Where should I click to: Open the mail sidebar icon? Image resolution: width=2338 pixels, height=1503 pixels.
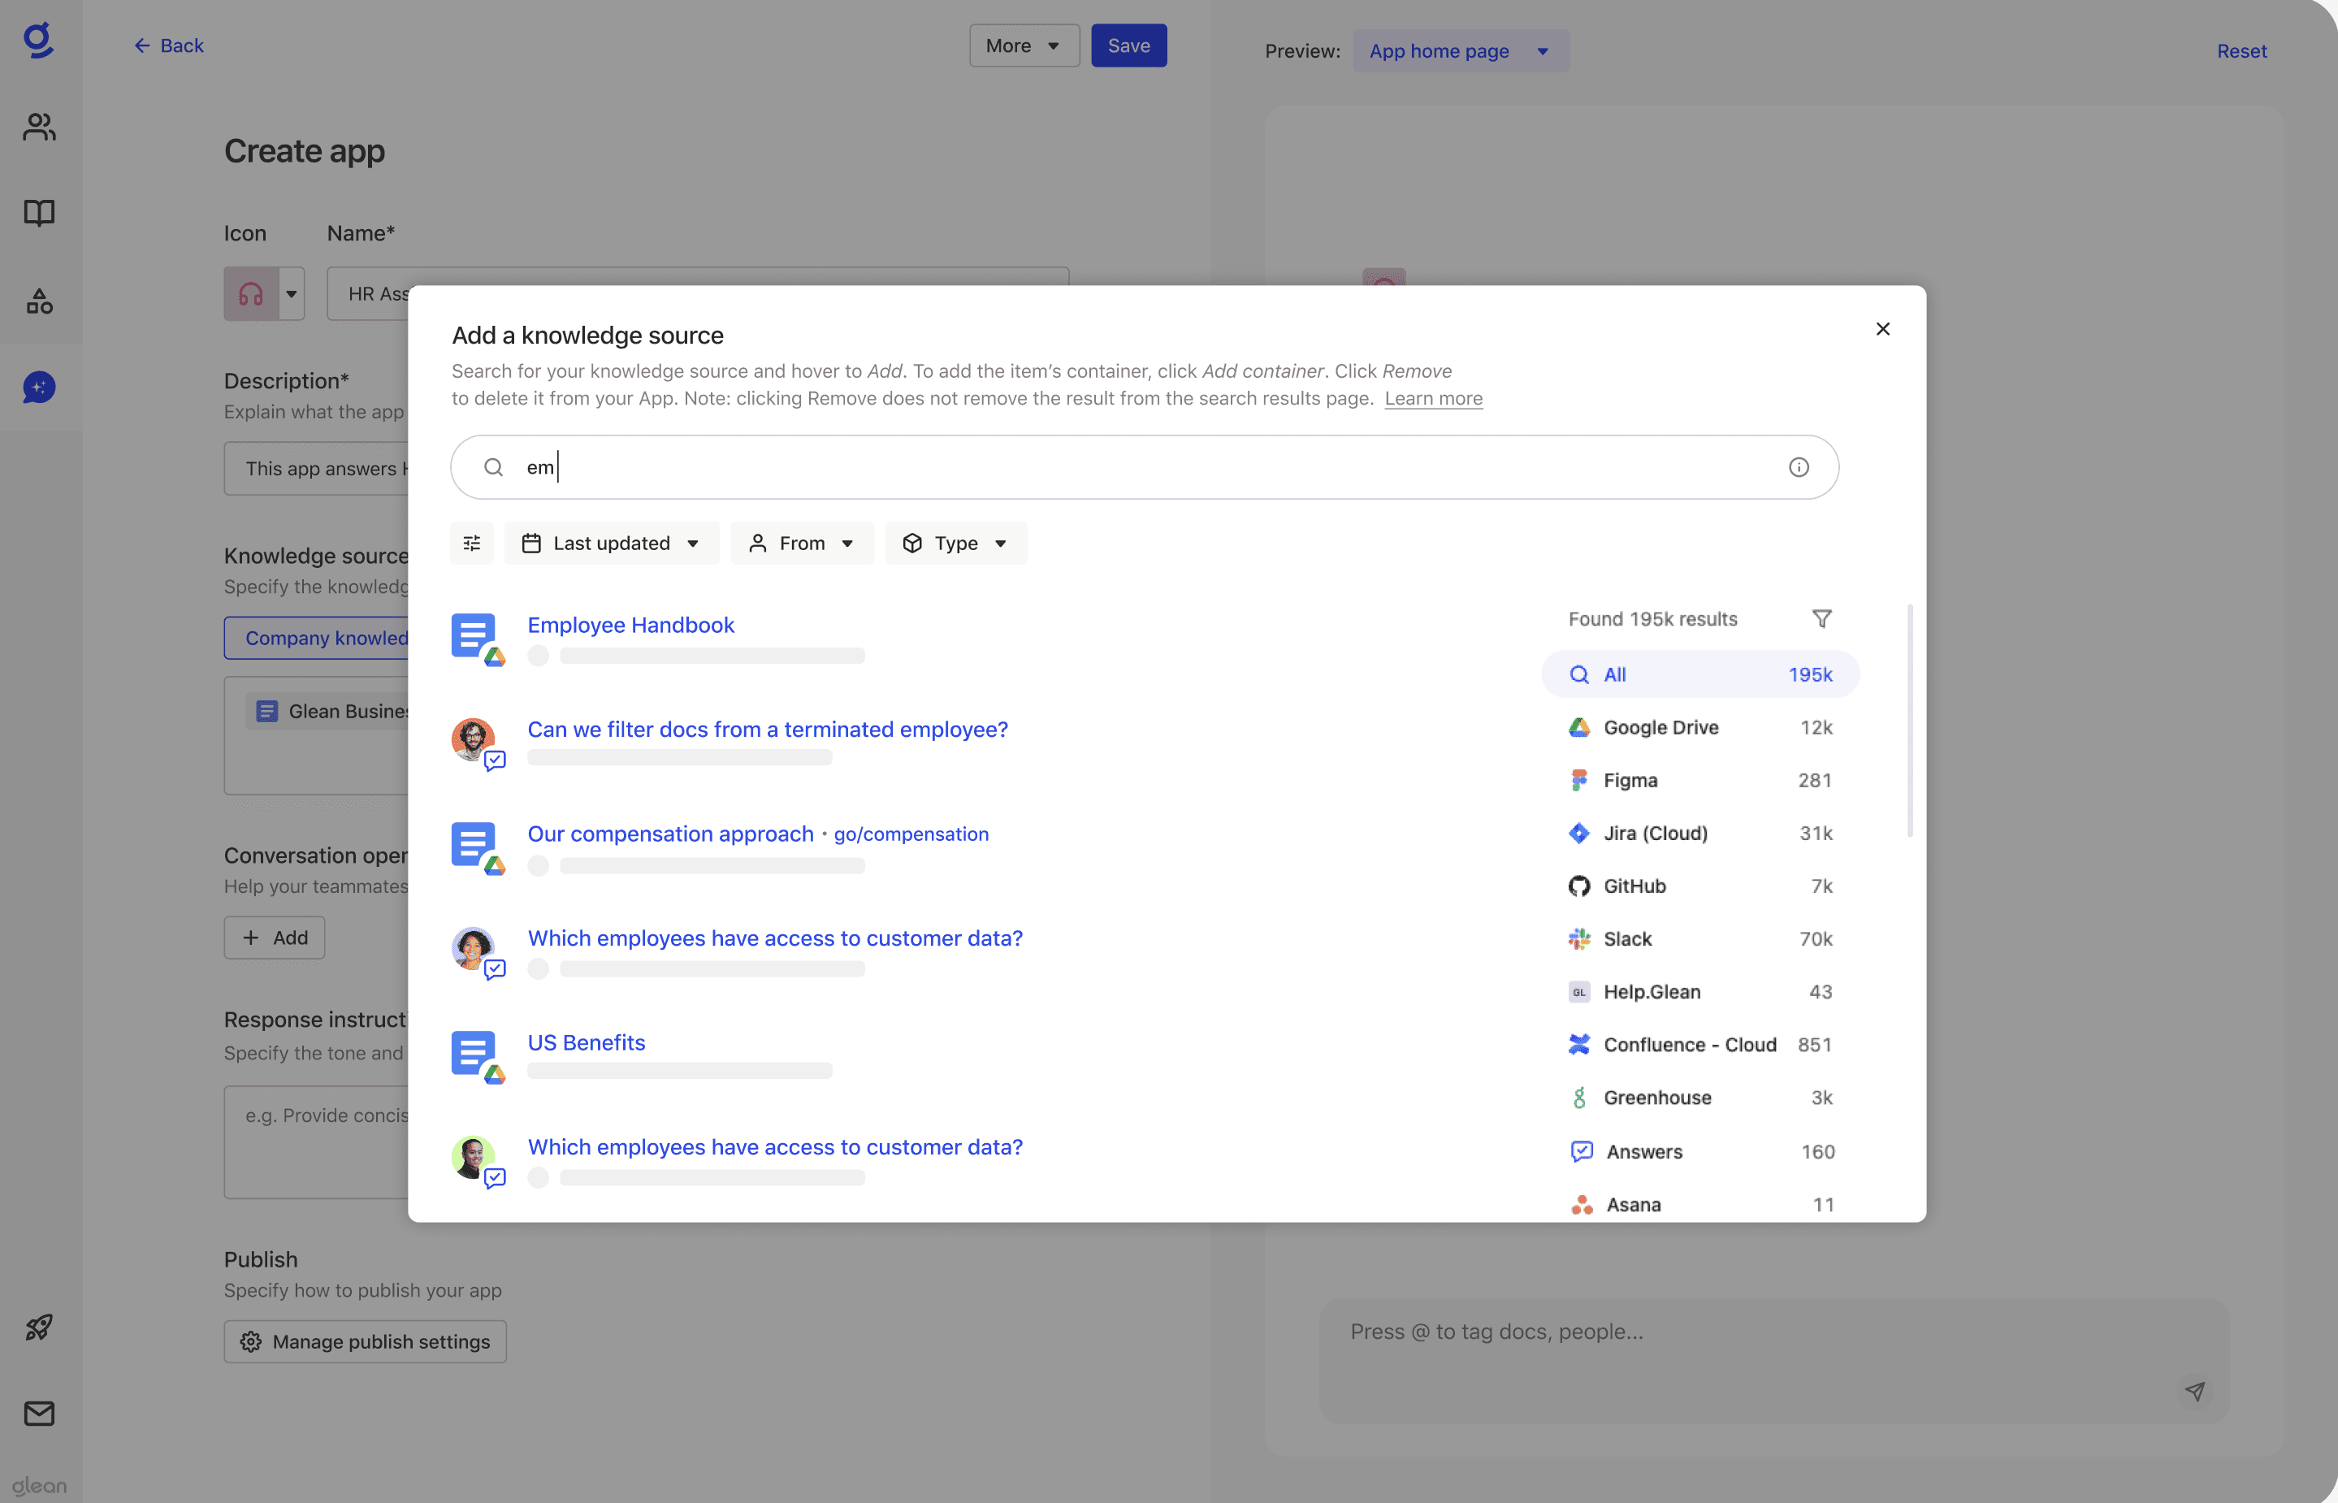[x=39, y=1412]
